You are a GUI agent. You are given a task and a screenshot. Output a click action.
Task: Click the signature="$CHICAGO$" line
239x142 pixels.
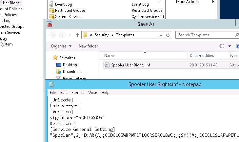(77, 117)
